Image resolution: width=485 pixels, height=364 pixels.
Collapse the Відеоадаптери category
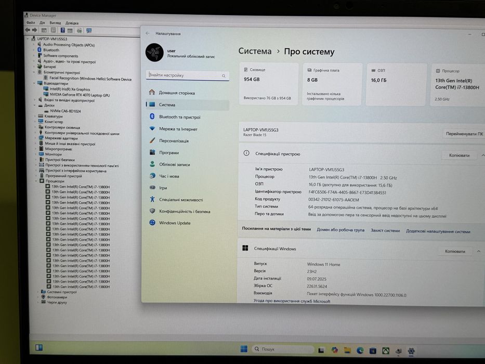tap(34, 83)
